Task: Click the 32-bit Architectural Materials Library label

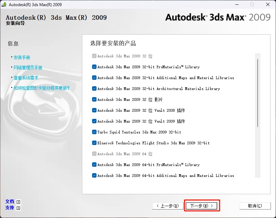Action: coord(159,89)
